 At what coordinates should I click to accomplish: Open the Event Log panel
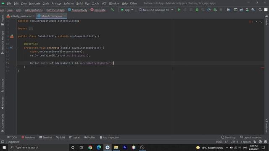(228, 137)
